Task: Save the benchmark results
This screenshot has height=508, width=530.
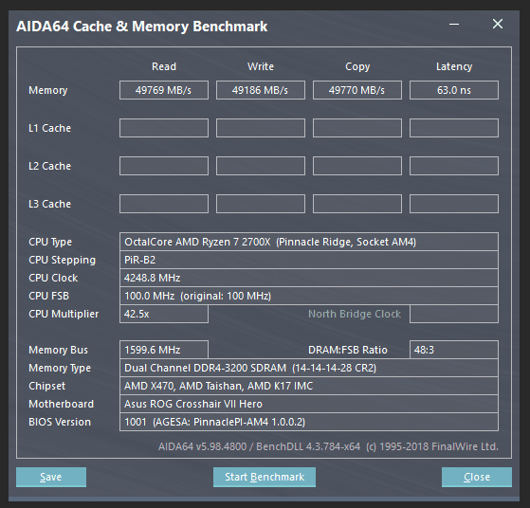Action: [x=51, y=477]
